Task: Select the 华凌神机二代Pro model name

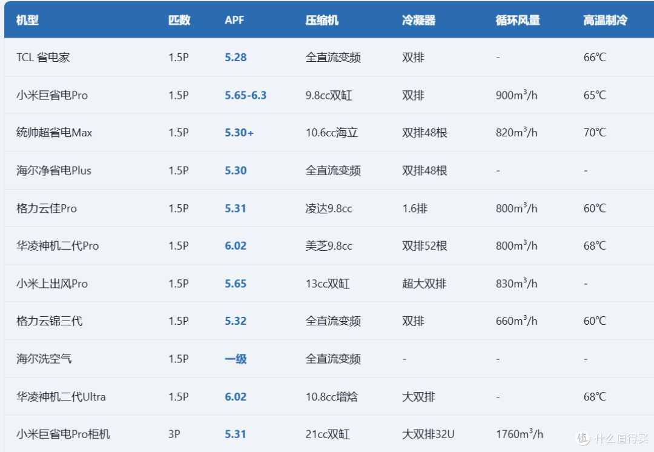Action: pyautogui.click(x=58, y=246)
